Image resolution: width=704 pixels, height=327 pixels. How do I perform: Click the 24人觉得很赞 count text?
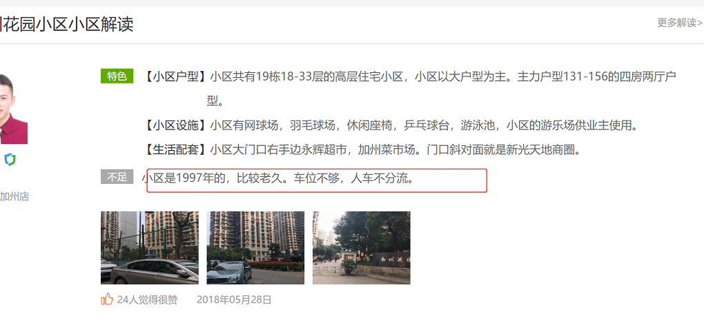tap(147, 299)
